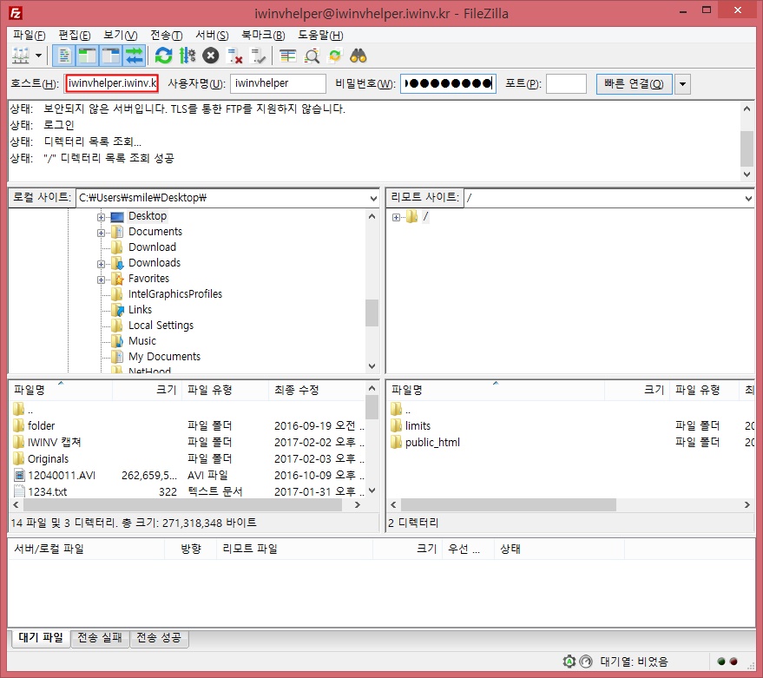Screen dimensions: 763x678
Task: Click the port input field
Action: pyautogui.click(x=567, y=83)
